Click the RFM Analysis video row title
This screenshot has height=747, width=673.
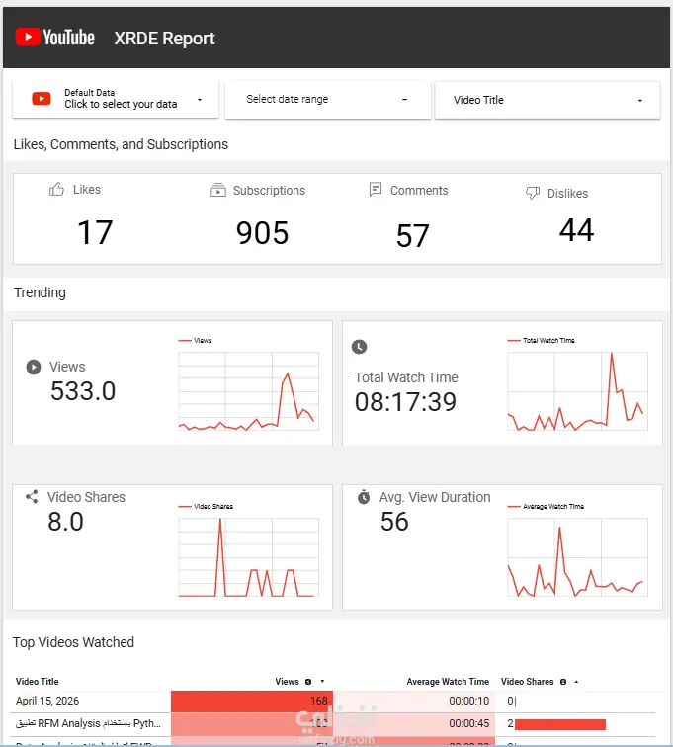(88, 723)
